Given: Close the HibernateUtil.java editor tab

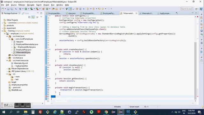Looking at the screenshot, I should point(136,13).
